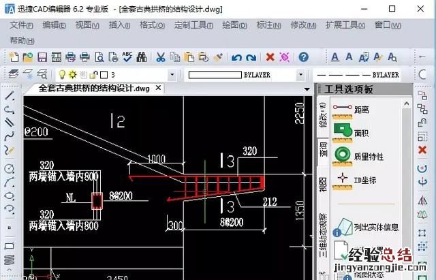Open the 编辑(E) menu
Viewport: 436px width, 280px height.
(54, 25)
